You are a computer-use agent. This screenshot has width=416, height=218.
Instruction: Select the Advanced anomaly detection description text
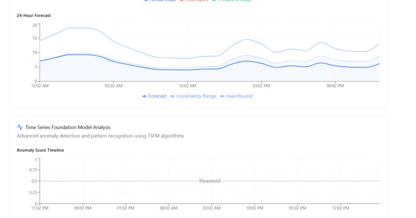pos(100,136)
